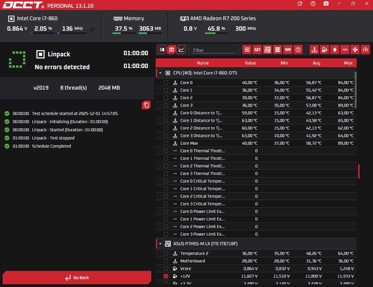Switch to list view mode icon
The image size is (373, 287).
tap(162, 50)
